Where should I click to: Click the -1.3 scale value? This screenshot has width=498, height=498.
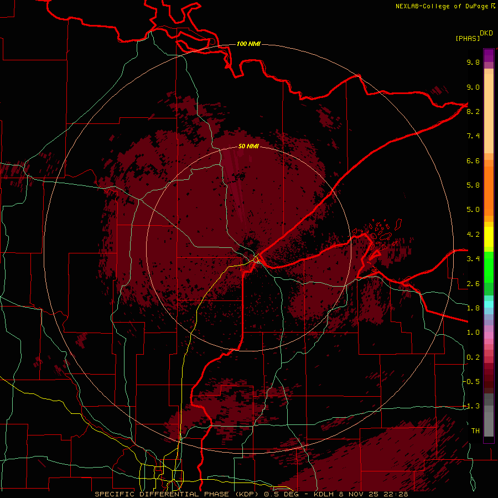(x=471, y=406)
